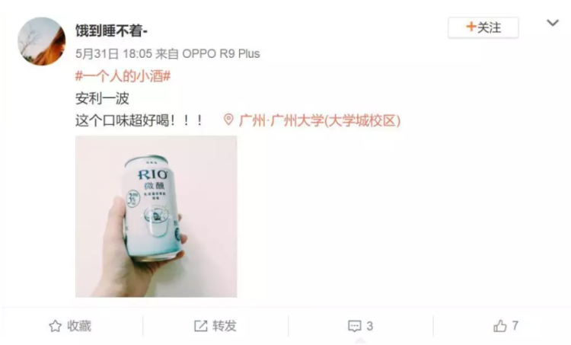Click the share arrow icon beside 转发

coord(201,326)
